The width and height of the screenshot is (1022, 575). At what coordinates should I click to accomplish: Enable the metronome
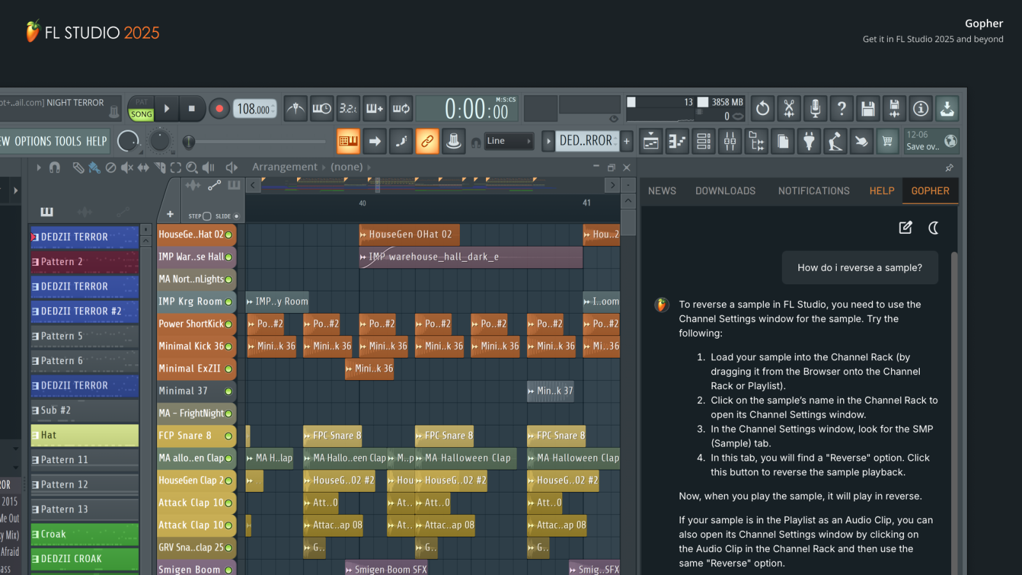tap(295, 109)
